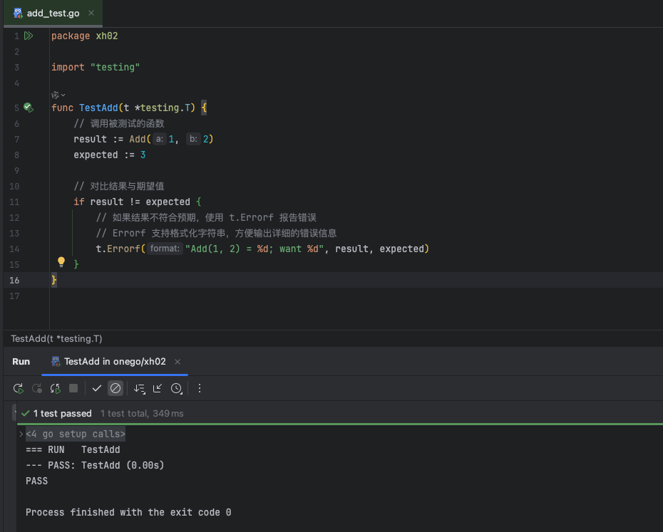663x532 pixels.
Task: Click the run package gutter icon on line 1
Action: coord(29,36)
